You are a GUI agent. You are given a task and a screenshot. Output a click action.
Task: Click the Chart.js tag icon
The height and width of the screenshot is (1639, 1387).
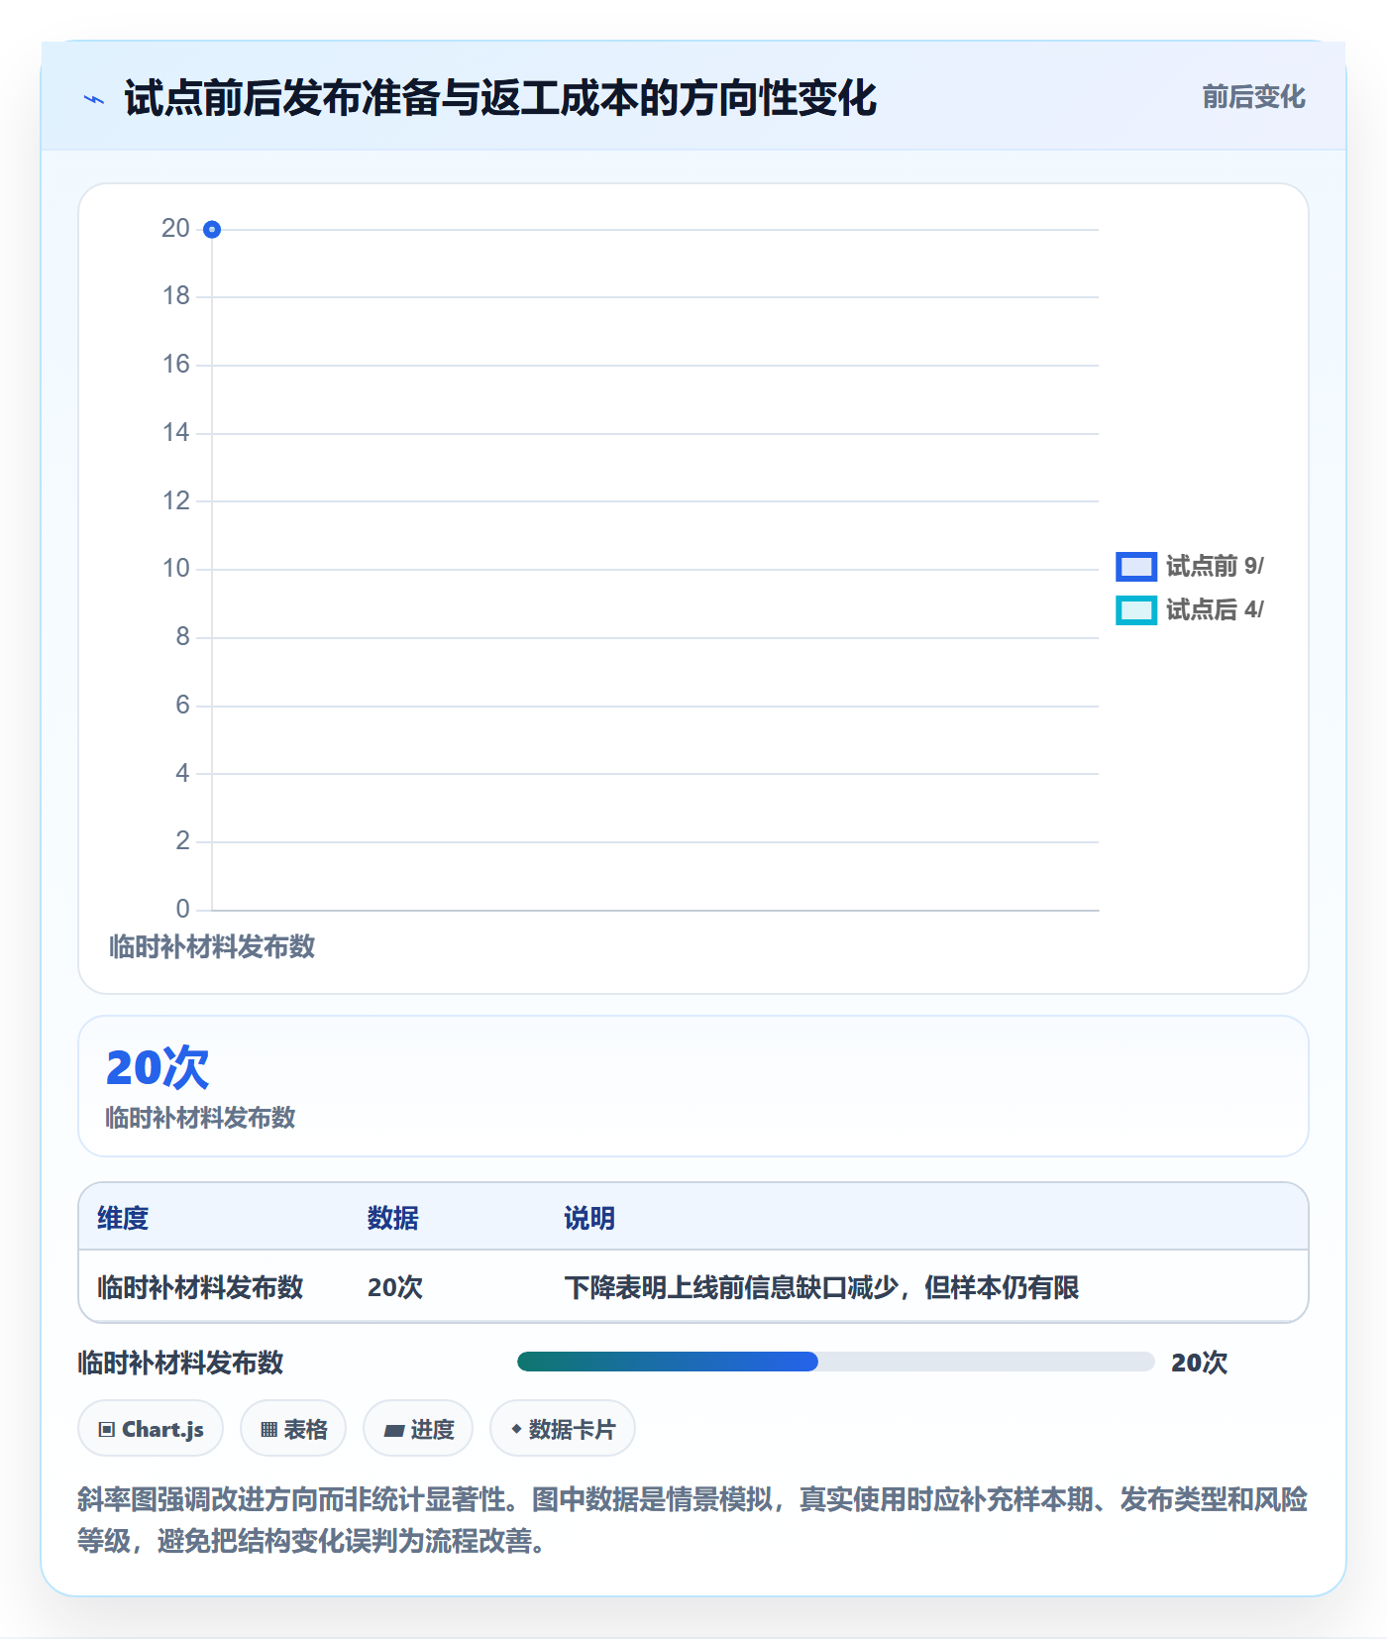point(107,1429)
